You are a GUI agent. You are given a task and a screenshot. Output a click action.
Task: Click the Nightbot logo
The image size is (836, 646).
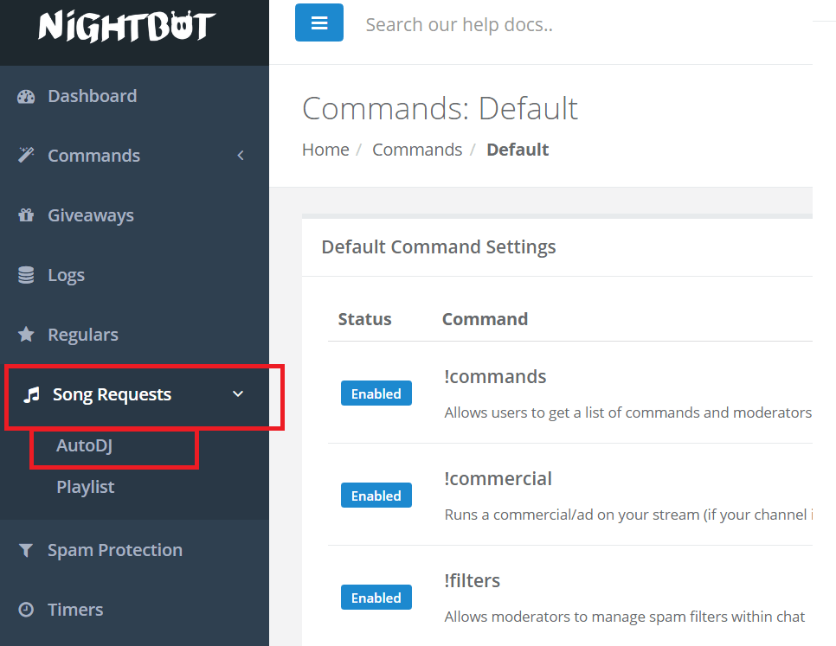click(127, 27)
